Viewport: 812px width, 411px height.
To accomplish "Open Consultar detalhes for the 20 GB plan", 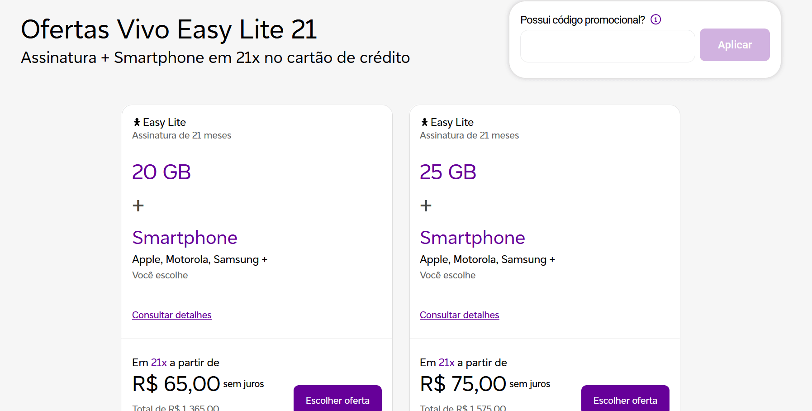I will [x=171, y=315].
